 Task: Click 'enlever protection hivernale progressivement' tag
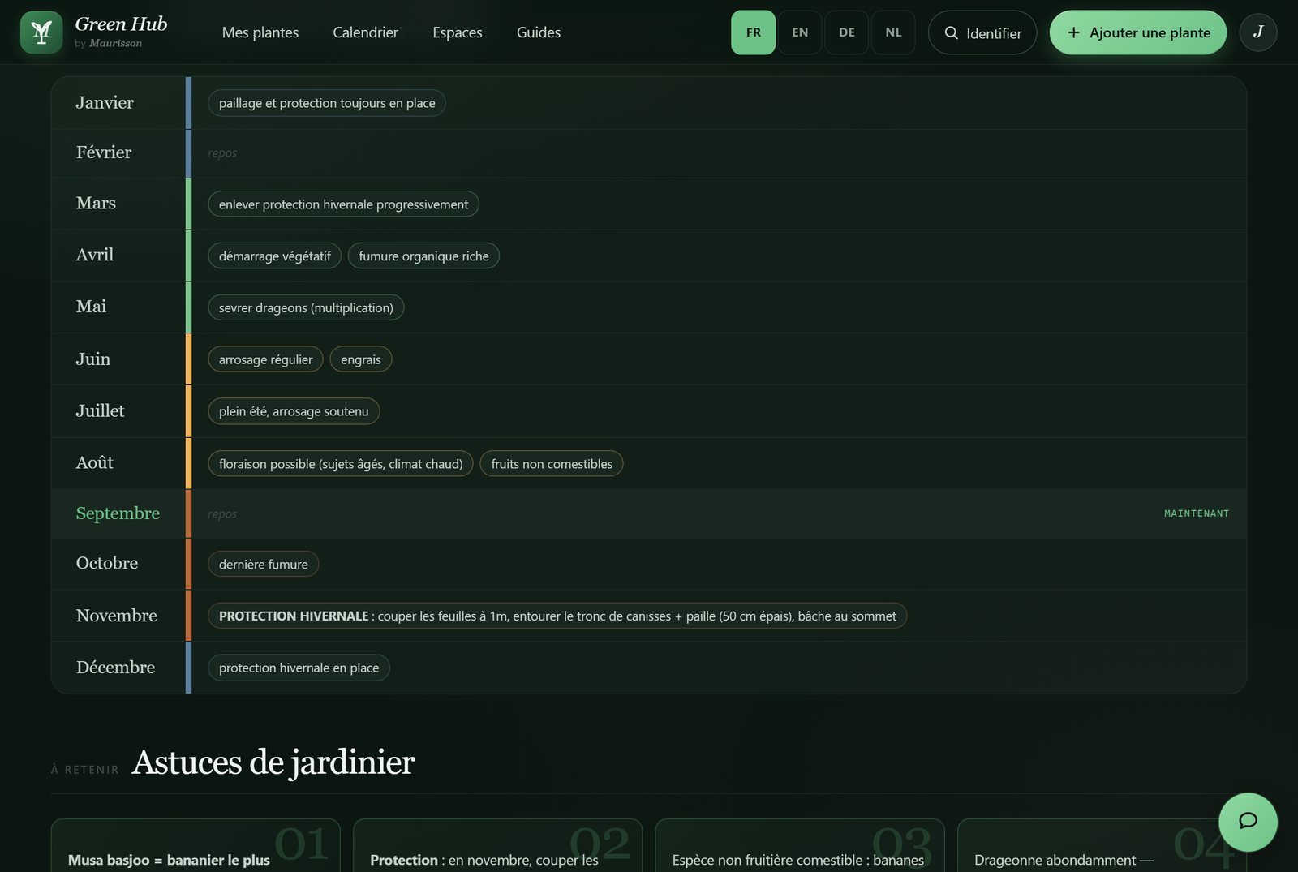[343, 204]
